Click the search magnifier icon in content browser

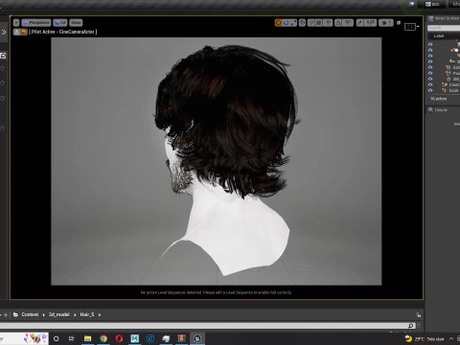coord(411,326)
